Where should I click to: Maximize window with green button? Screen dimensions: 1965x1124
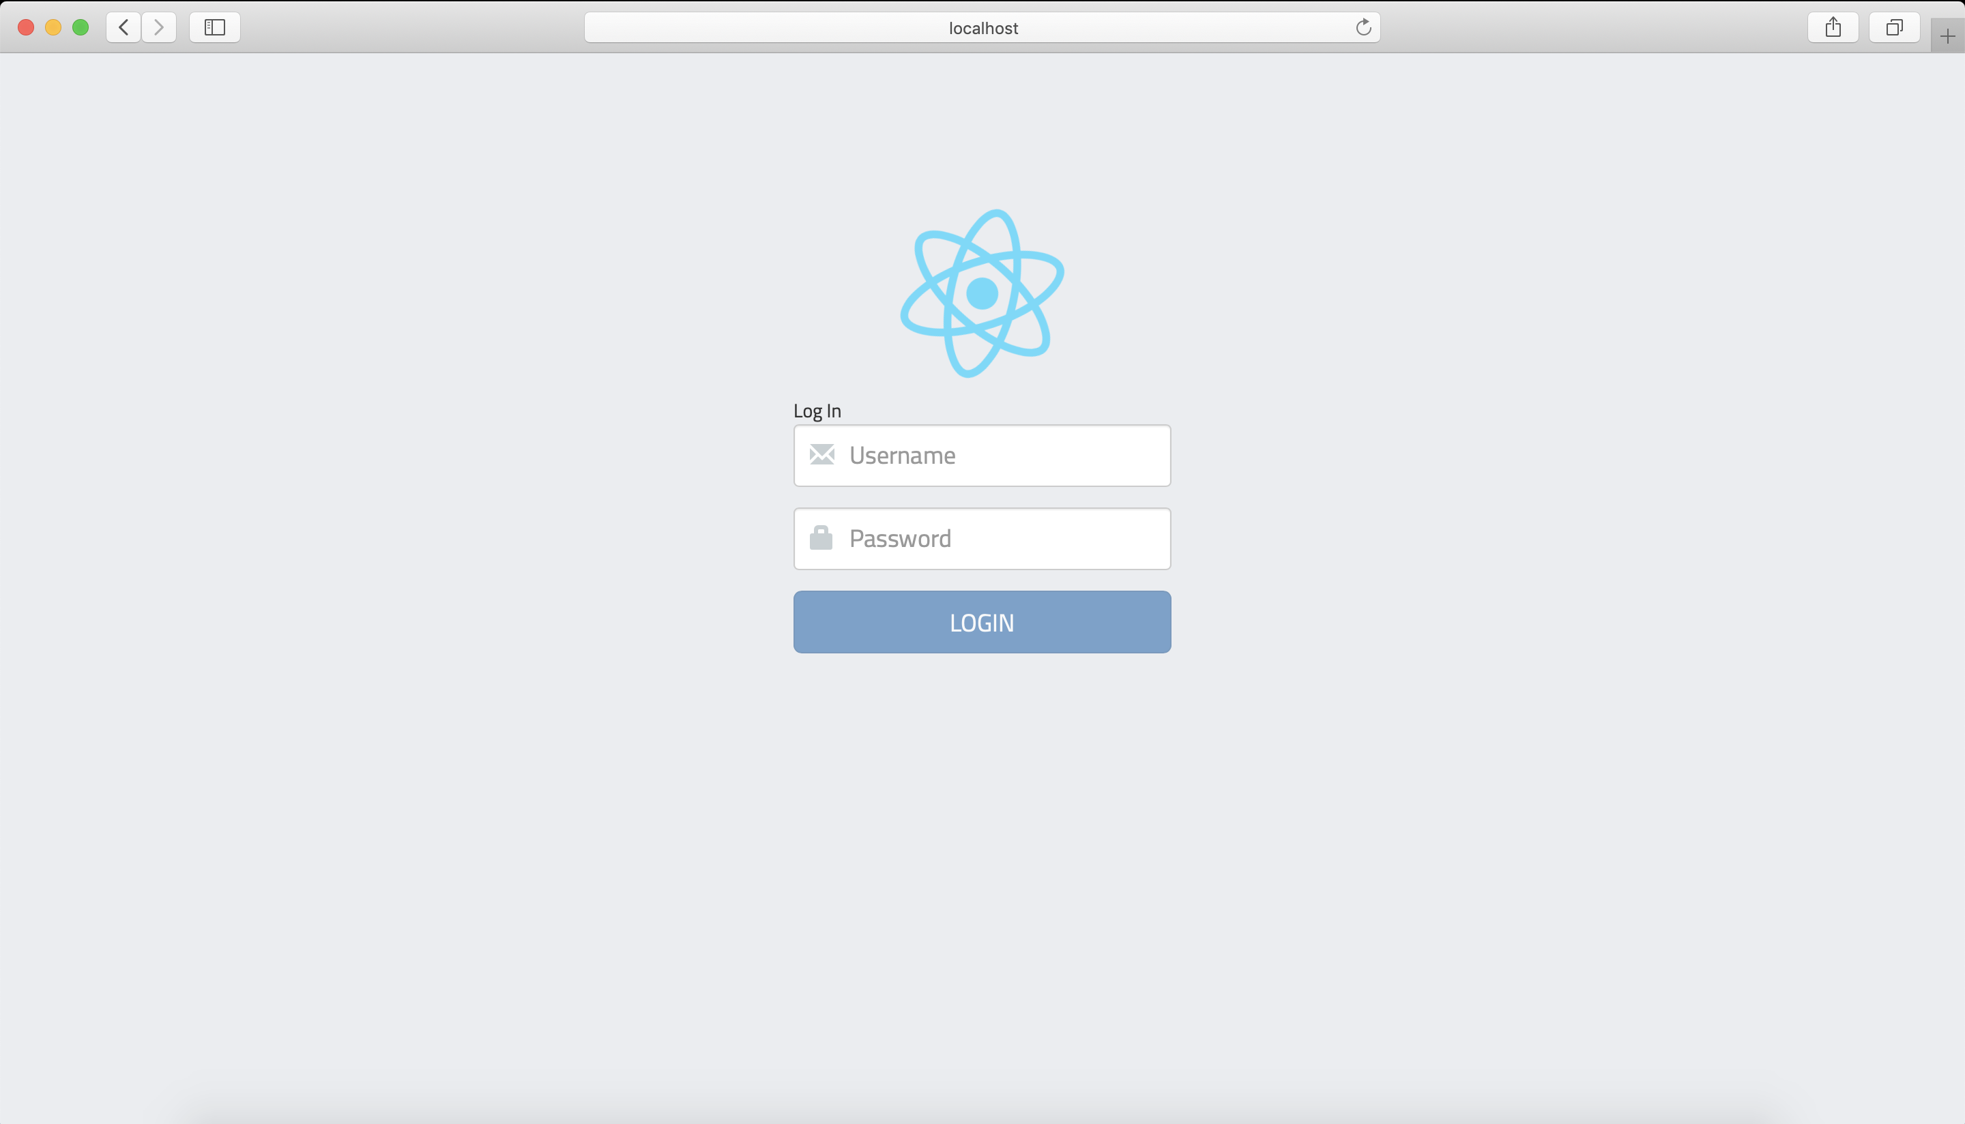point(81,28)
